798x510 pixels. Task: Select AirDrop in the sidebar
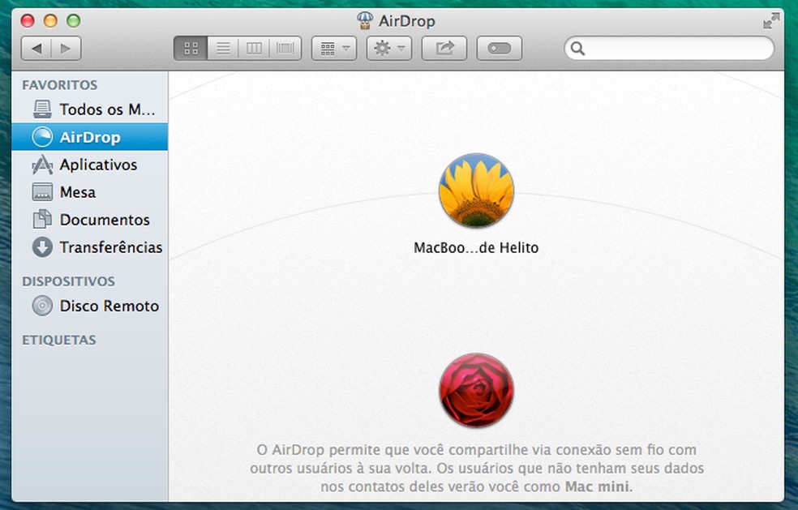tap(86, 137)
